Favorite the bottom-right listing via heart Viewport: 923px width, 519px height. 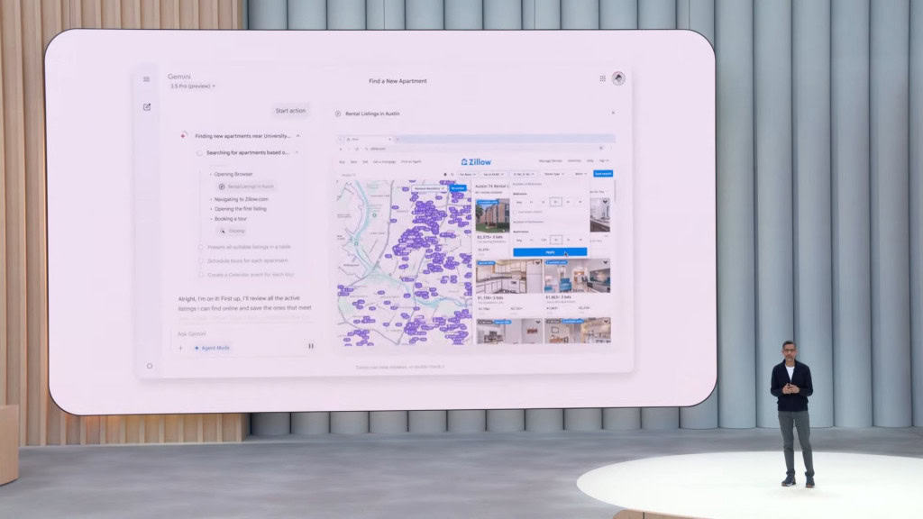point(605,322)
